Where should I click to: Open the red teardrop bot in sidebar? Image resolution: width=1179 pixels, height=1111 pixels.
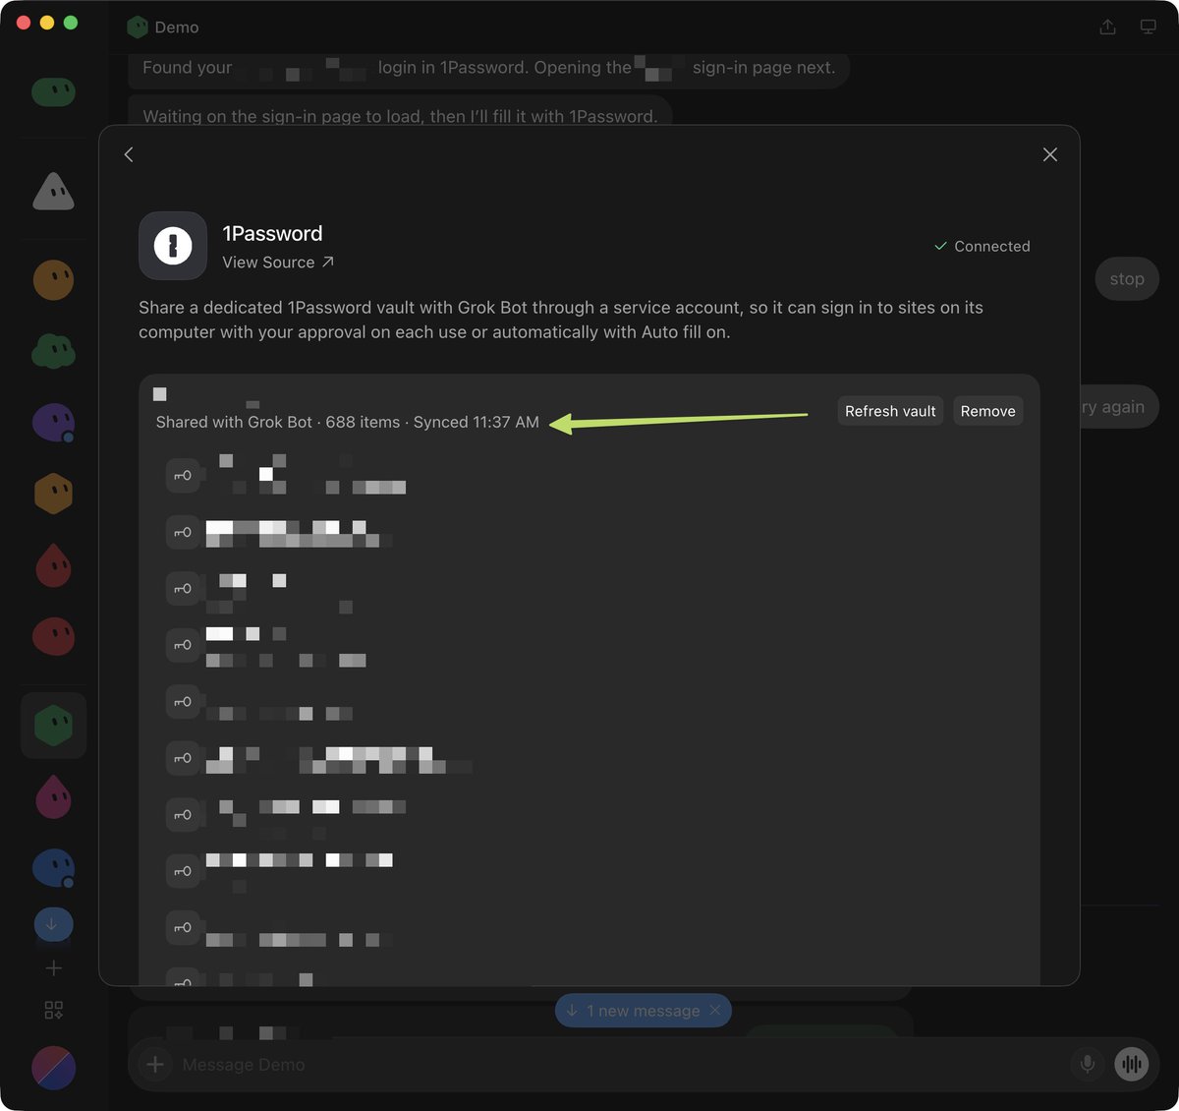click(53, 565)
